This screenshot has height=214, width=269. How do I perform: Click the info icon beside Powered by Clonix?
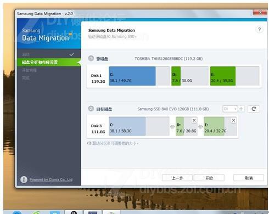click(24, 179)
